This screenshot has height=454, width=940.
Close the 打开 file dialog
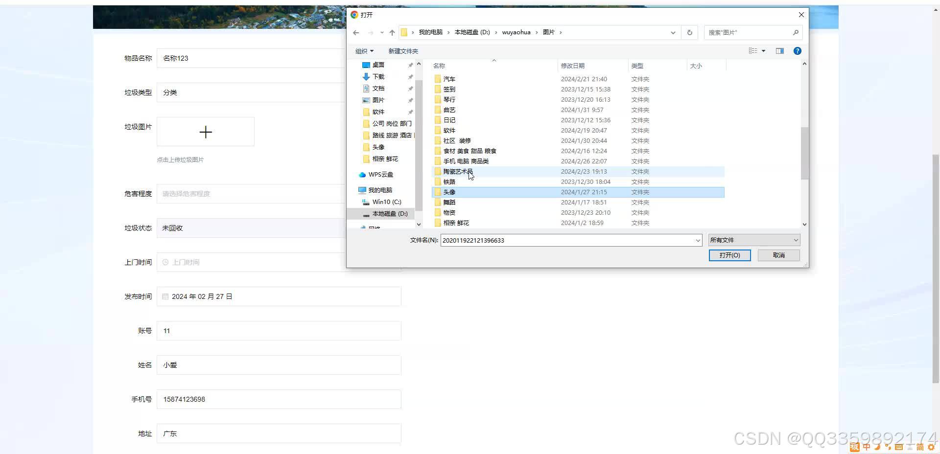(801, 15)
